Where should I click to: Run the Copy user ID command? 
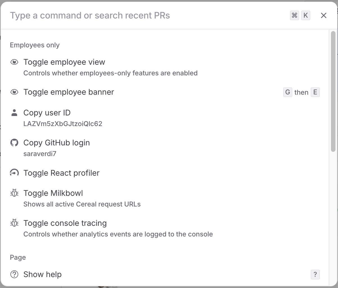tap(47, 113)
